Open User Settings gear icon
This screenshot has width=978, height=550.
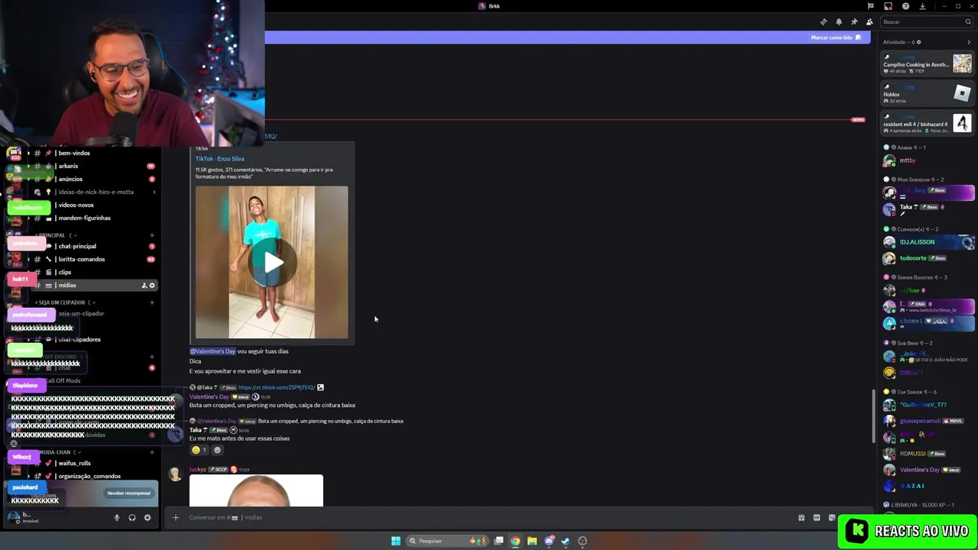147,517
